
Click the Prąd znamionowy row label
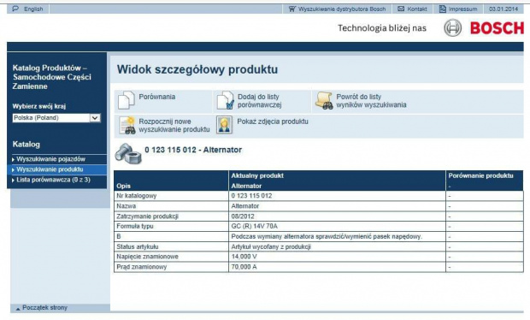(142, 267)
